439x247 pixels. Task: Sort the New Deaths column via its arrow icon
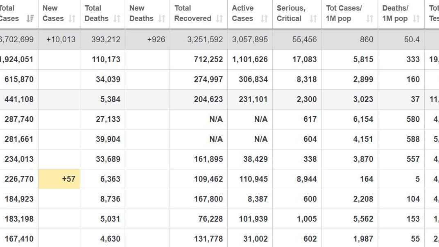tap(162, 18)
